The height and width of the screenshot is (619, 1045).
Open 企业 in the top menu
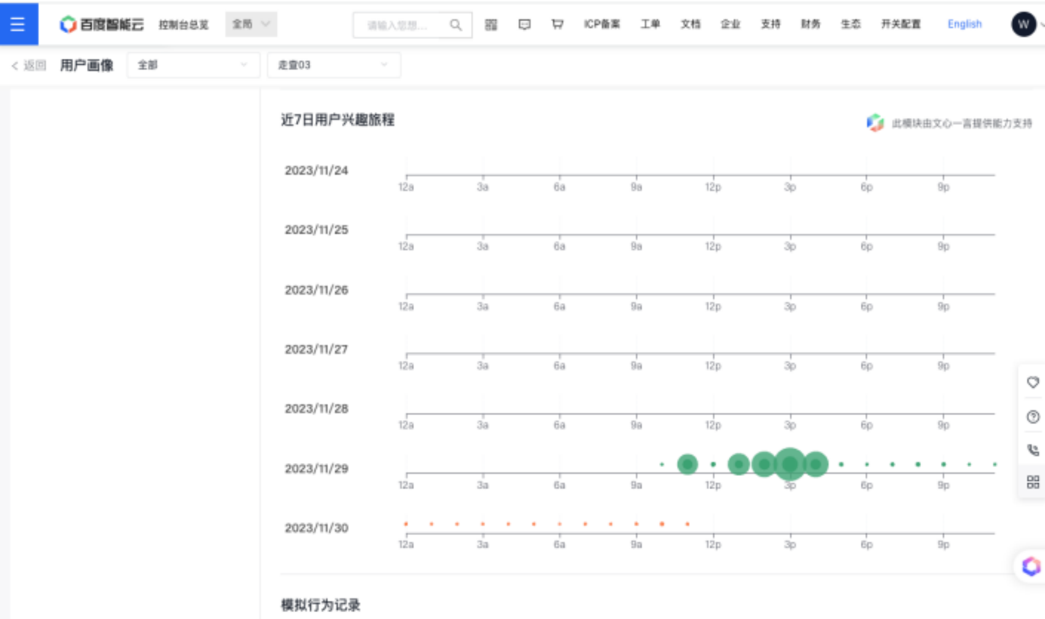tap(730, 24)
